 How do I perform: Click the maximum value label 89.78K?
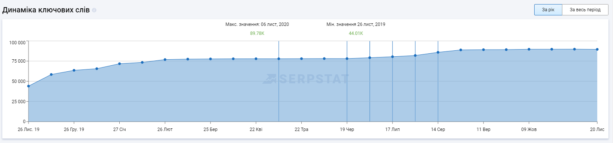click(257, 33)
